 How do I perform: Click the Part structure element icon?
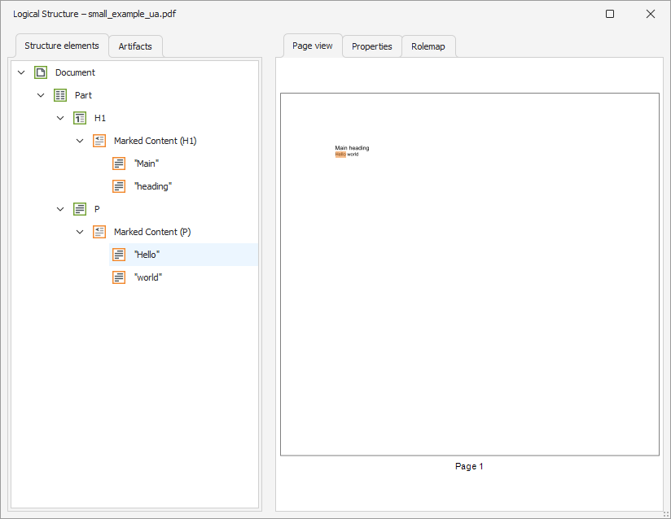tap(60, 95)
